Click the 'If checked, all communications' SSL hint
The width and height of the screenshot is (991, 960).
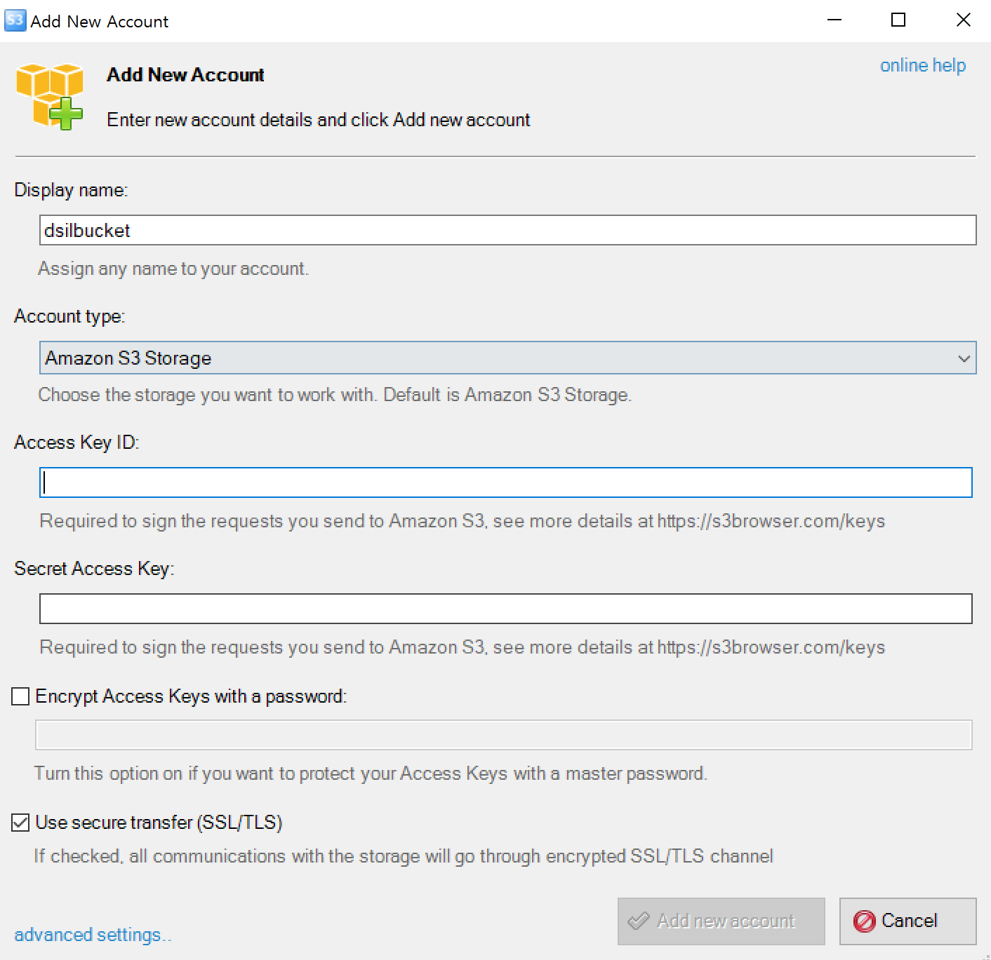[404, 856]
